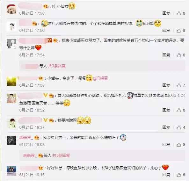Open the puppy with Santa hat avatar
This screenshot has width=189, height=181.
[x=11, y=9]
